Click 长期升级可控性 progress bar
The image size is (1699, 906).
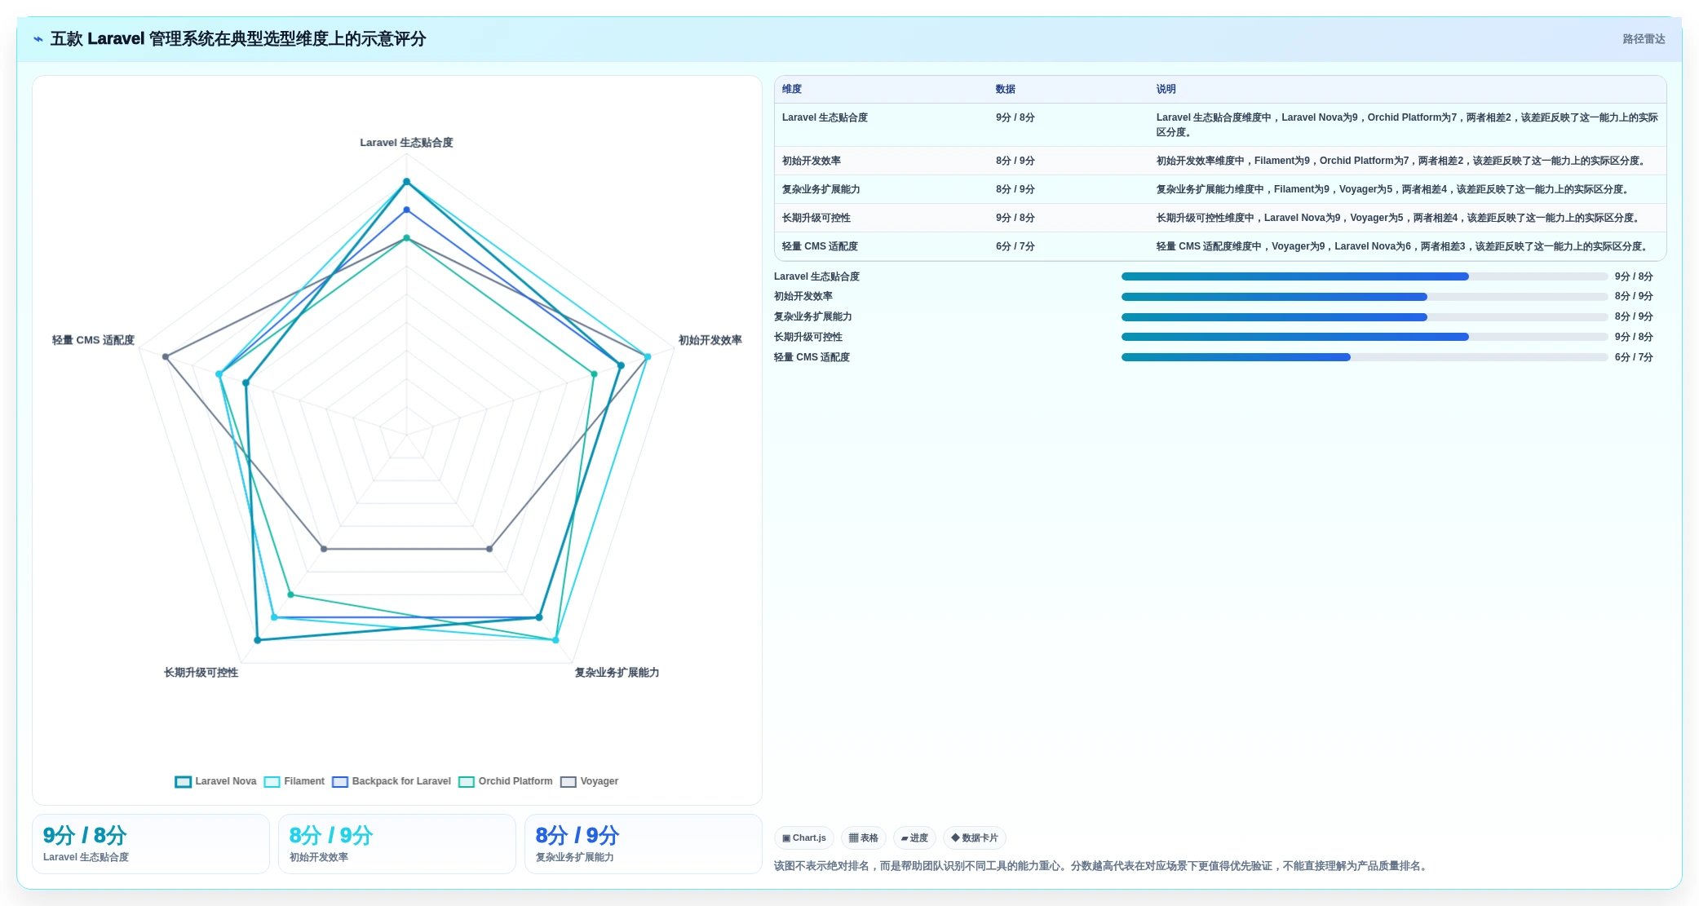click(1364, 337)
